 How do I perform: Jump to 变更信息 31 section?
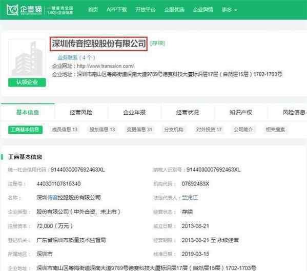pos(139,130)
